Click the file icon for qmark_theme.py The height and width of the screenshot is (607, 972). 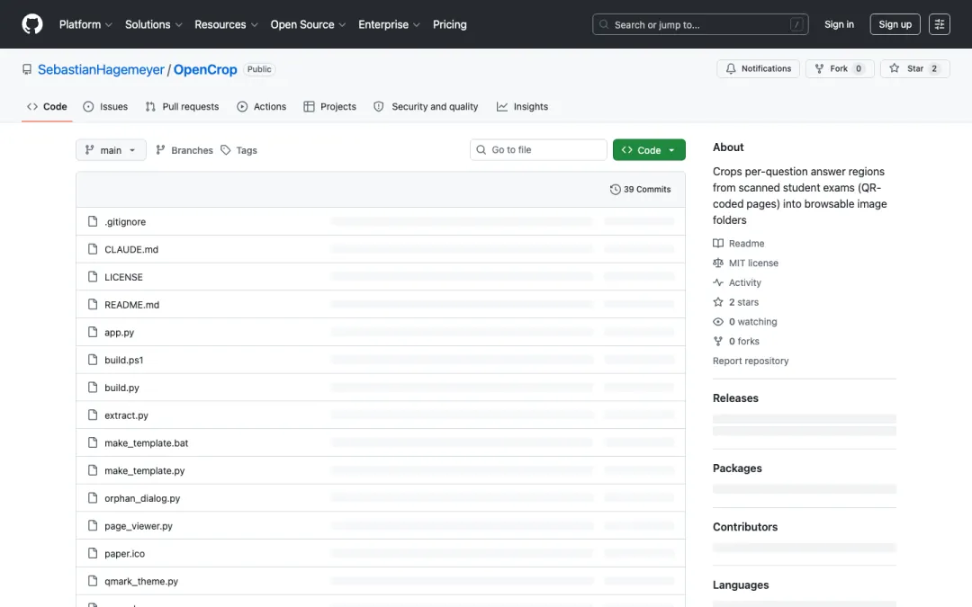tap(93, 581)
